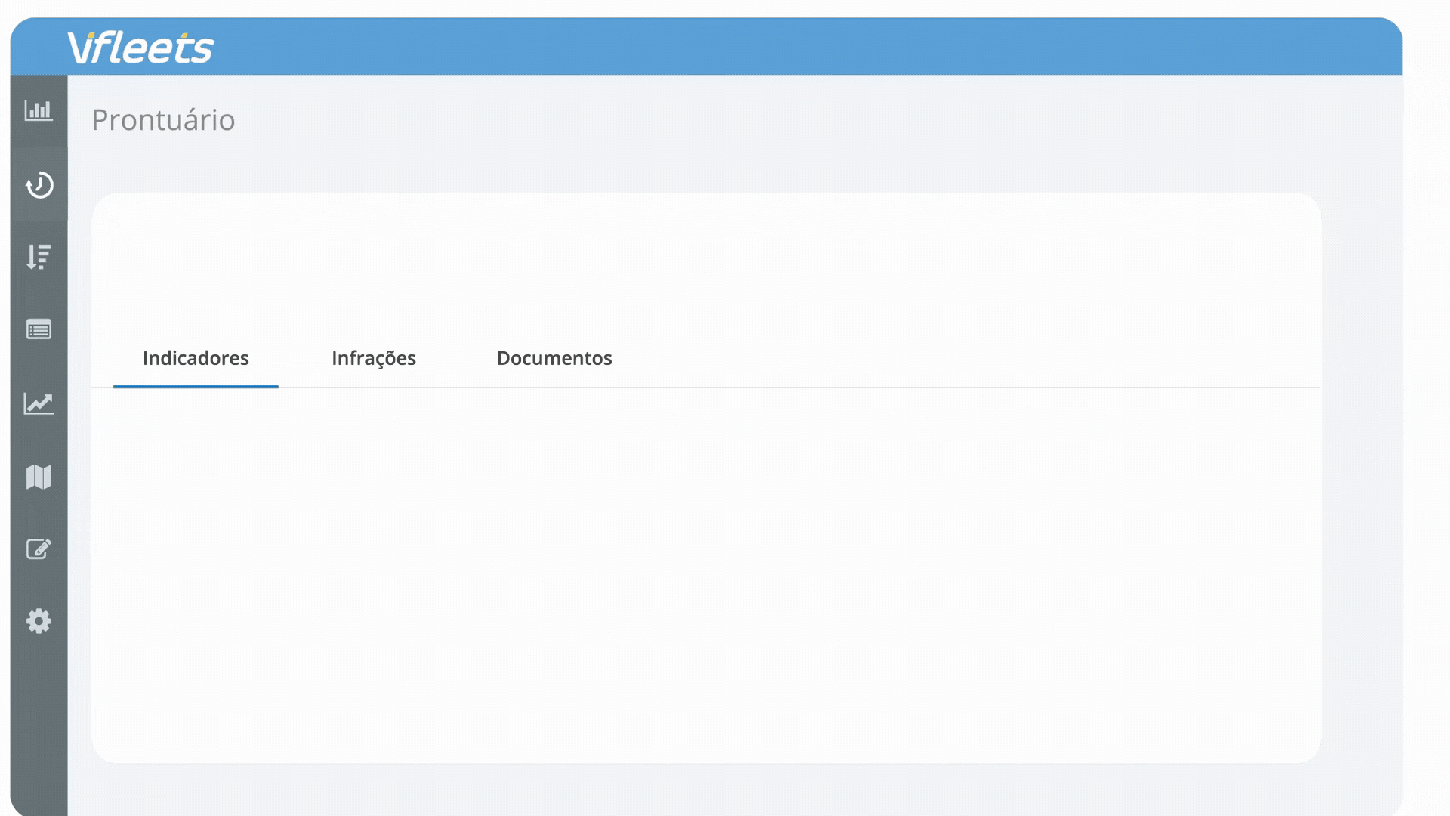Switch to the Infrações tab
Screen dimensions: 1450x816
tap(374, 358)
